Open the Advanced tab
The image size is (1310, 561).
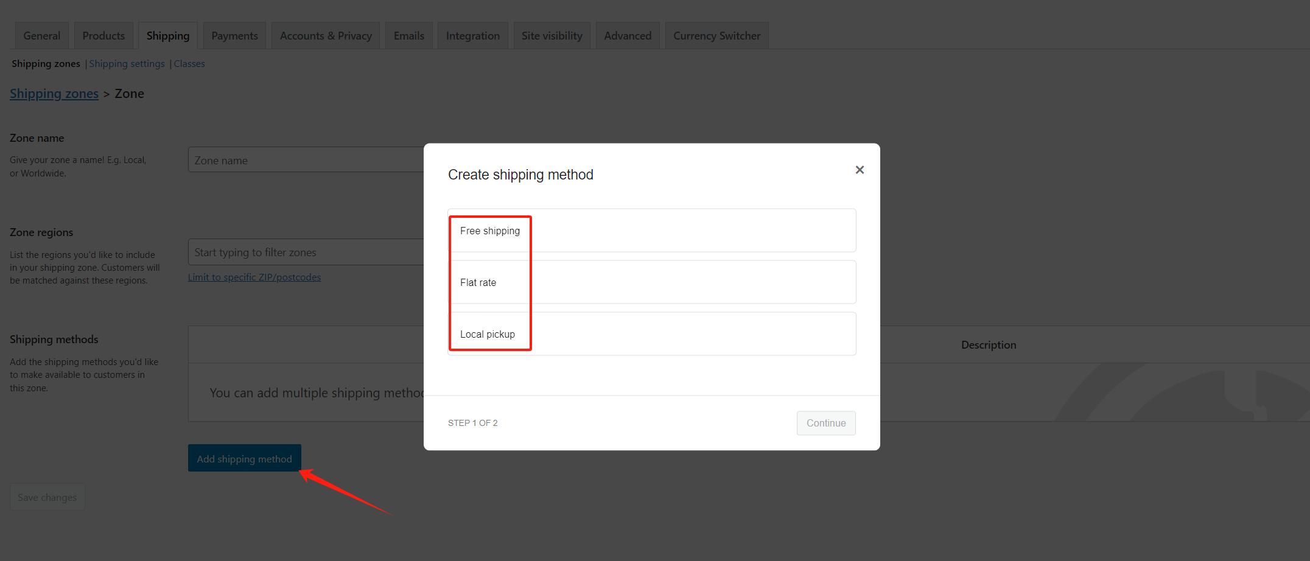(628, 36)
